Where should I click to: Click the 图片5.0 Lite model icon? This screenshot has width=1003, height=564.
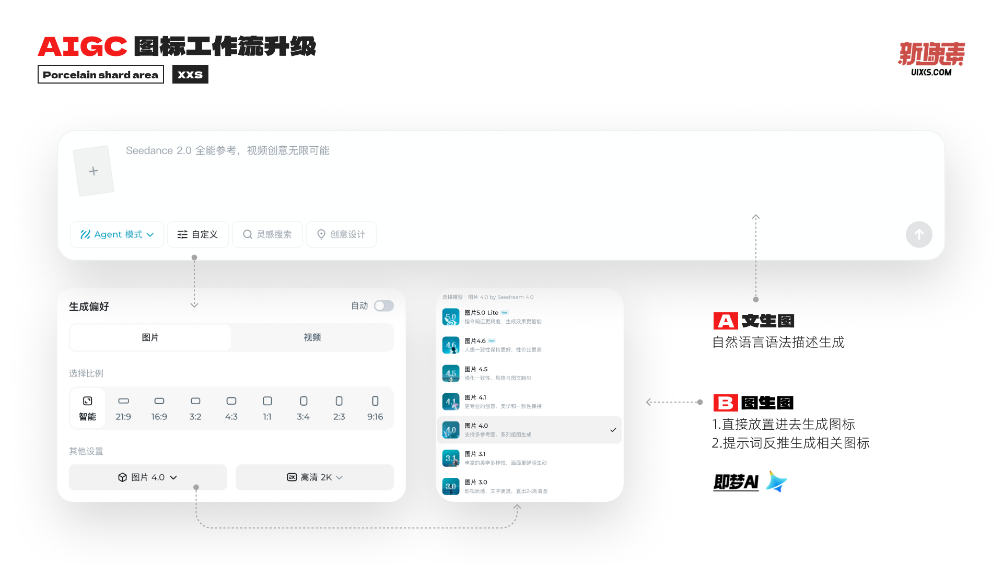click(x=451, y=317)
